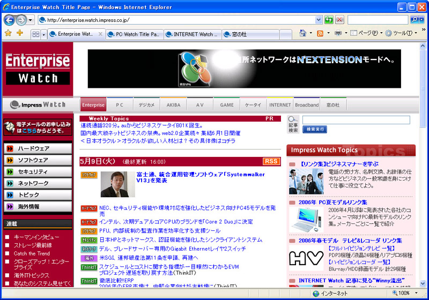
Task: Expand the address bar history dropdown
Action: 319,20
